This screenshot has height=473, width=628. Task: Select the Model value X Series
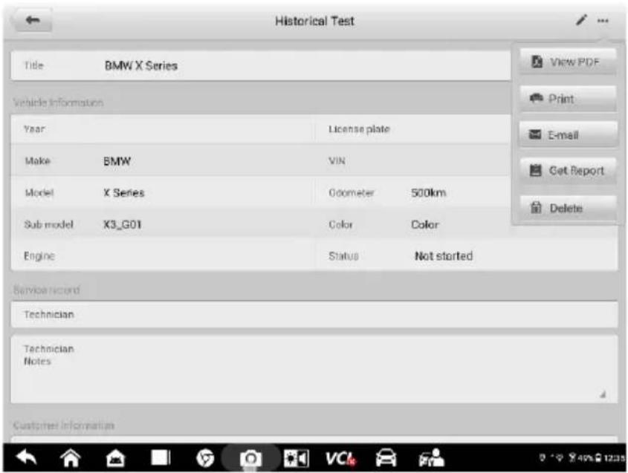(x=124, y=193)
